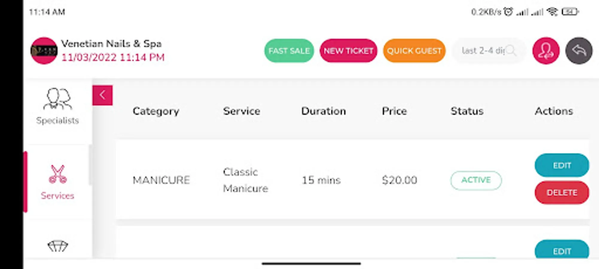Click Edit on the second service row
This screenshot has width=599, height=269.
(562, 250)
